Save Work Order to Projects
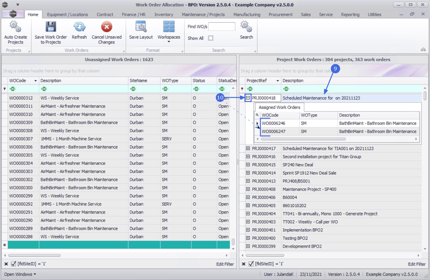The width and height of the screenshot is (430, 280). tap(51, 27)
